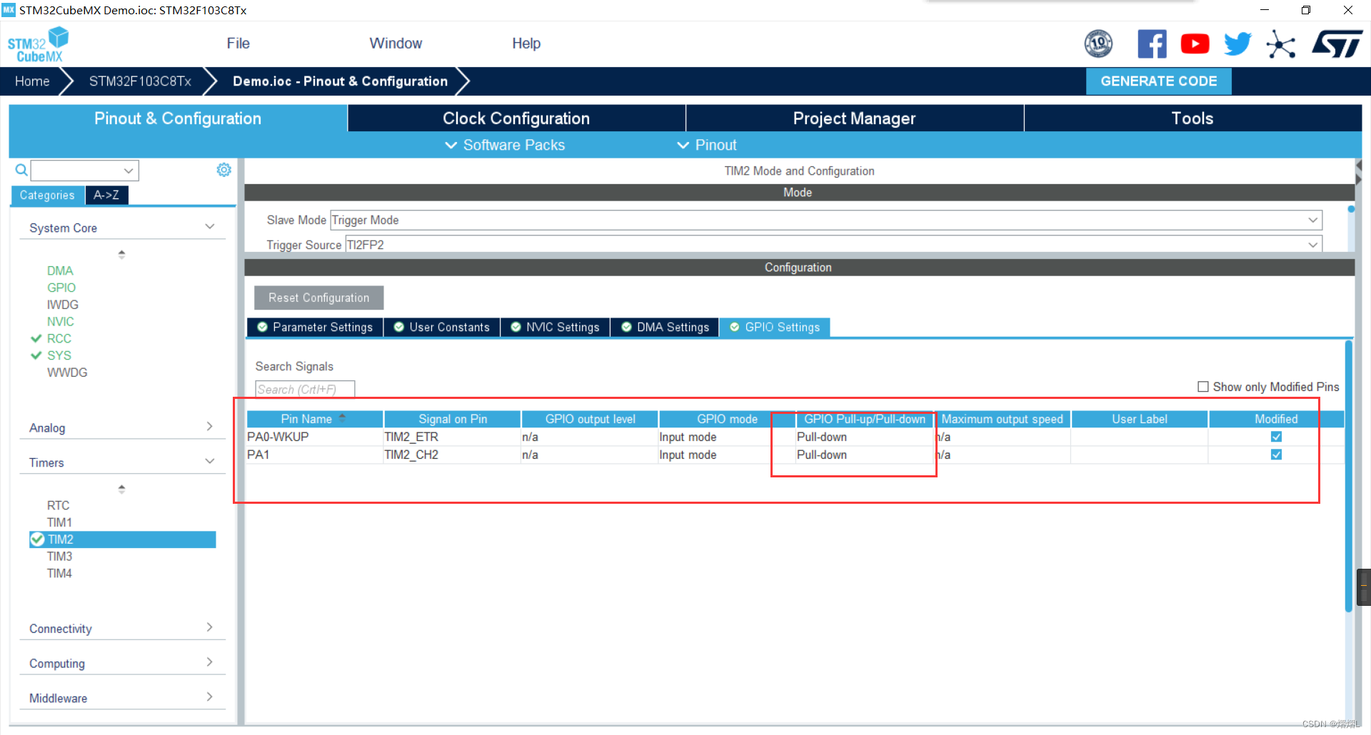Expand the Pinout dropdown menu

(x=706, y=145)
